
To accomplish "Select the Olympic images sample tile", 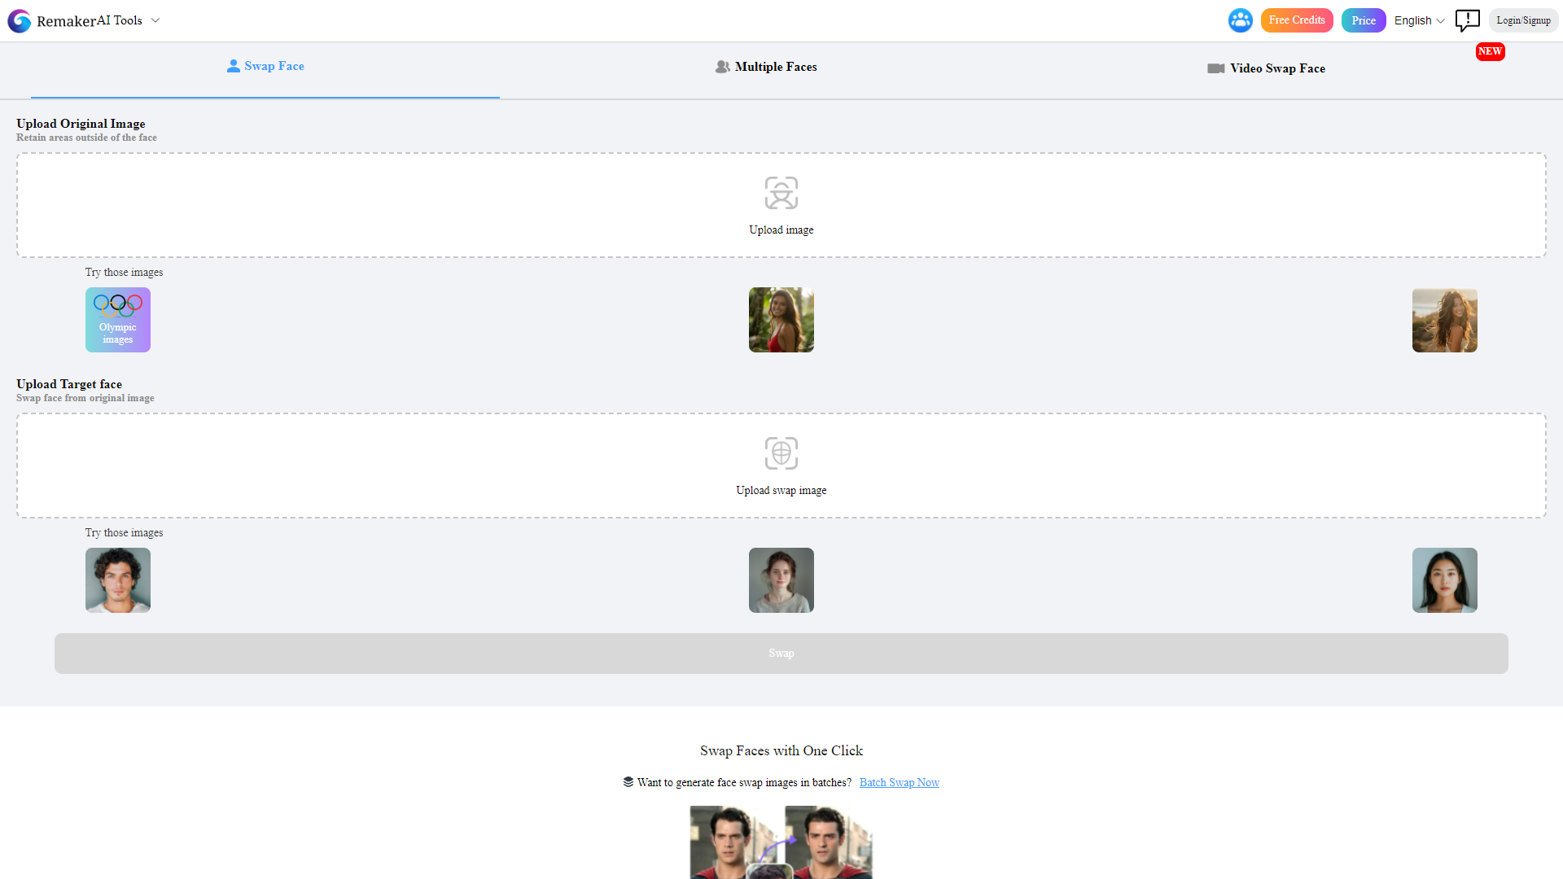I will pos(118,320).
